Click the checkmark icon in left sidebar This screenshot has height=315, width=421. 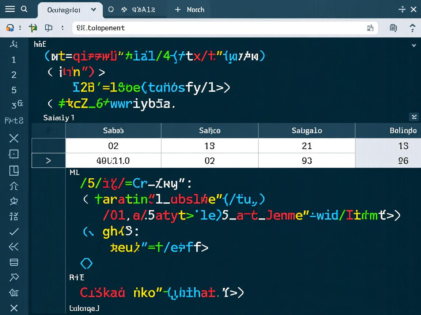click(14, 232)
